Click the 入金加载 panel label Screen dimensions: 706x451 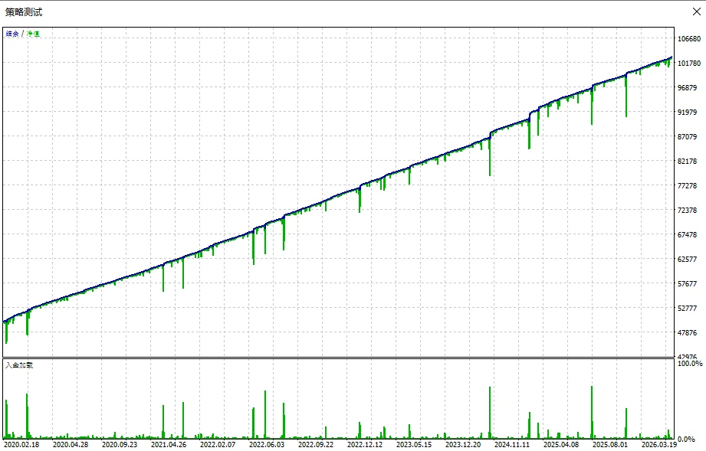tap(19, 365)
